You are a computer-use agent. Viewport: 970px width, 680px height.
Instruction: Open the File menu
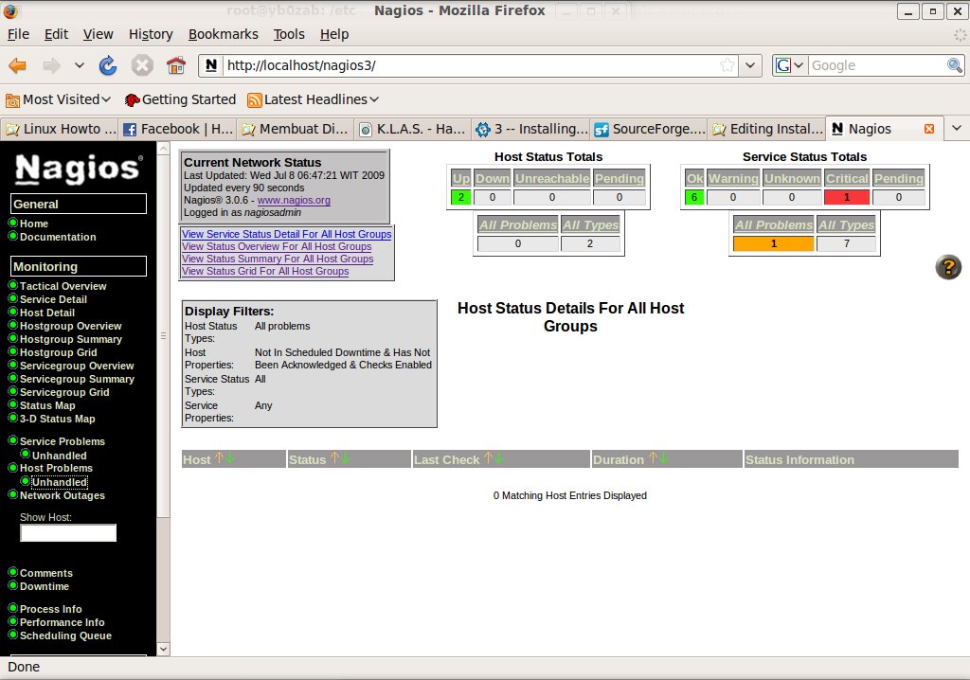pos(18,34)
